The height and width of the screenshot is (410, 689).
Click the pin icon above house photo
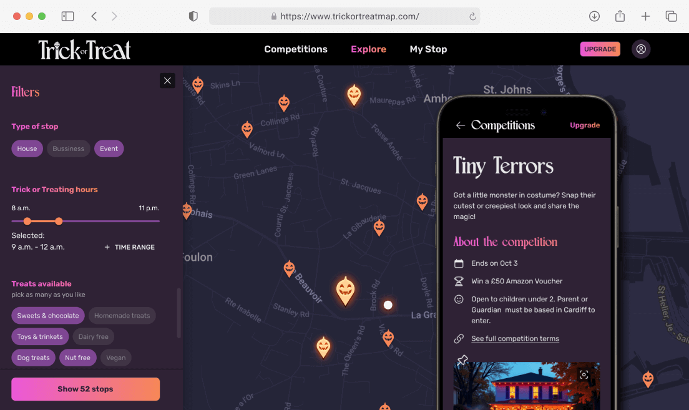point(462,360)
